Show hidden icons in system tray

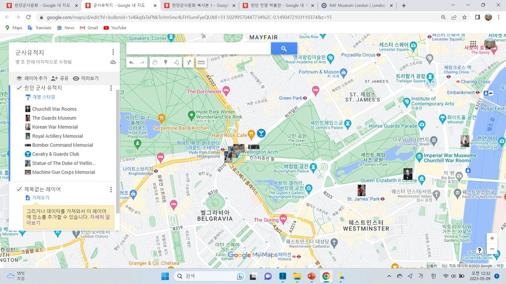389,276
